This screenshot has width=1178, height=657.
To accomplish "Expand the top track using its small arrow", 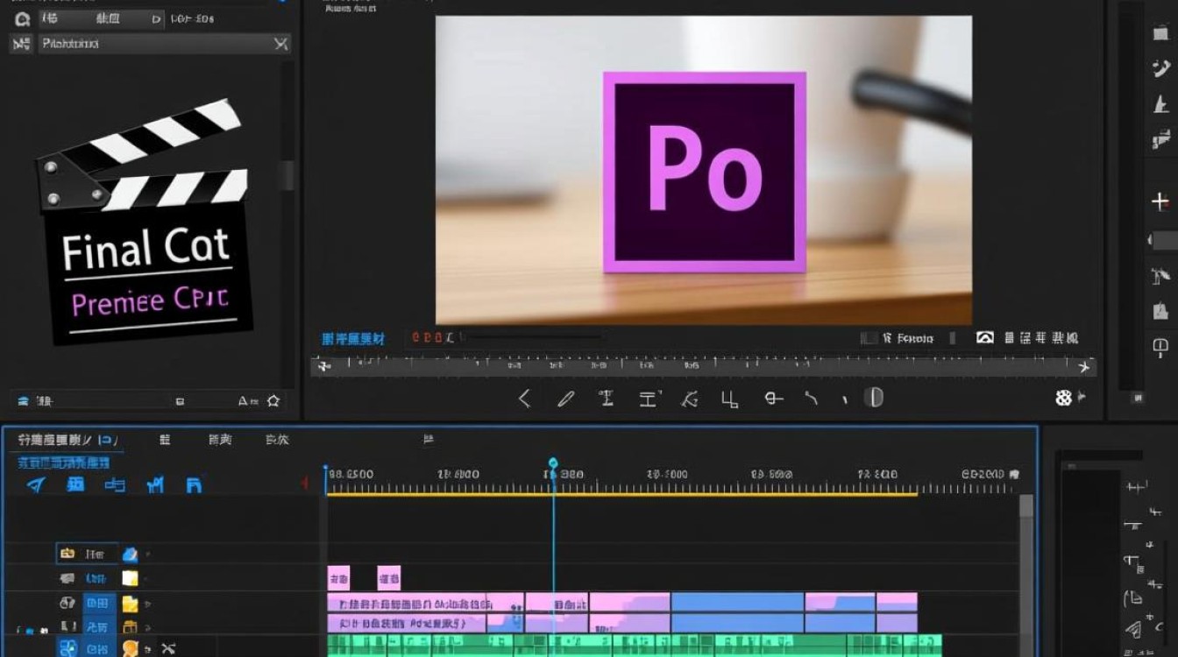I will coord(148,555).
